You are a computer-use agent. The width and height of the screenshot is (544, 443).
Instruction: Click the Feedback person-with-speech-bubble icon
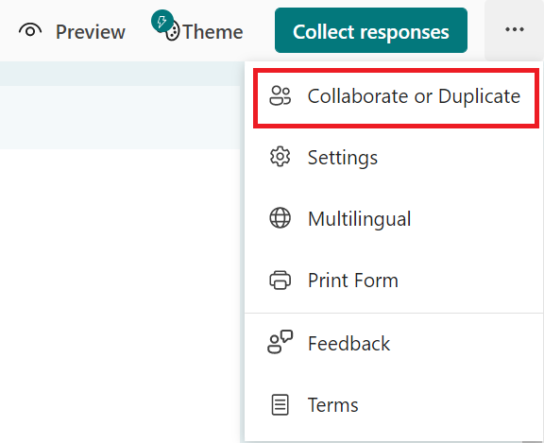click(280, 342)
